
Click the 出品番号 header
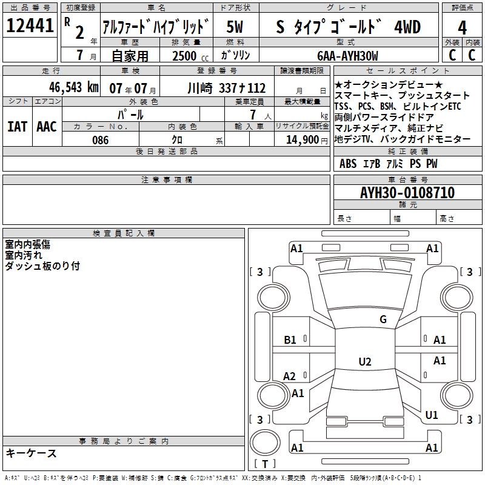coord(30,8)
